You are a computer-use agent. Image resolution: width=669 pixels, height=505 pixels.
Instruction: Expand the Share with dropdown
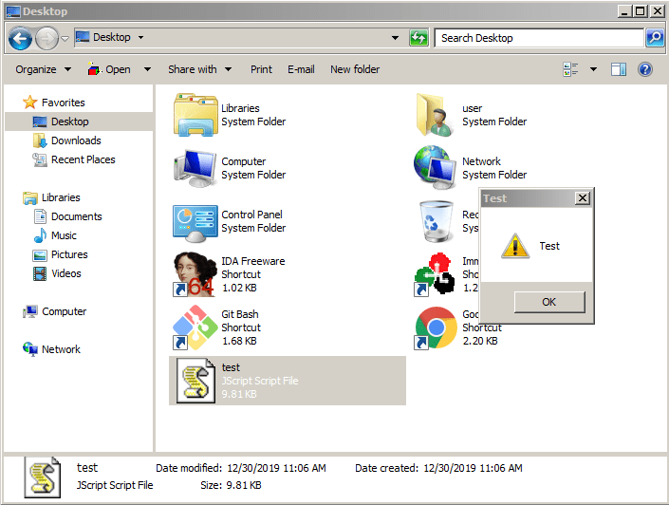[x=199, y=69]
